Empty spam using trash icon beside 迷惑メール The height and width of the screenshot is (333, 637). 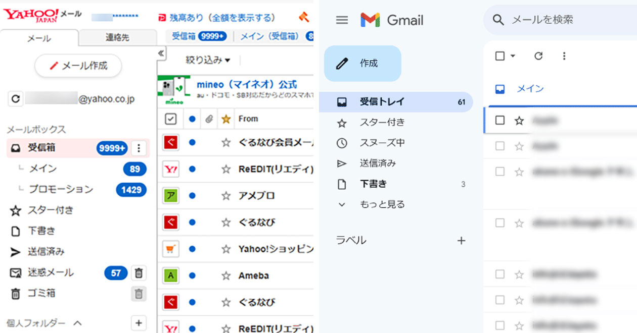[x=139, y=273]
